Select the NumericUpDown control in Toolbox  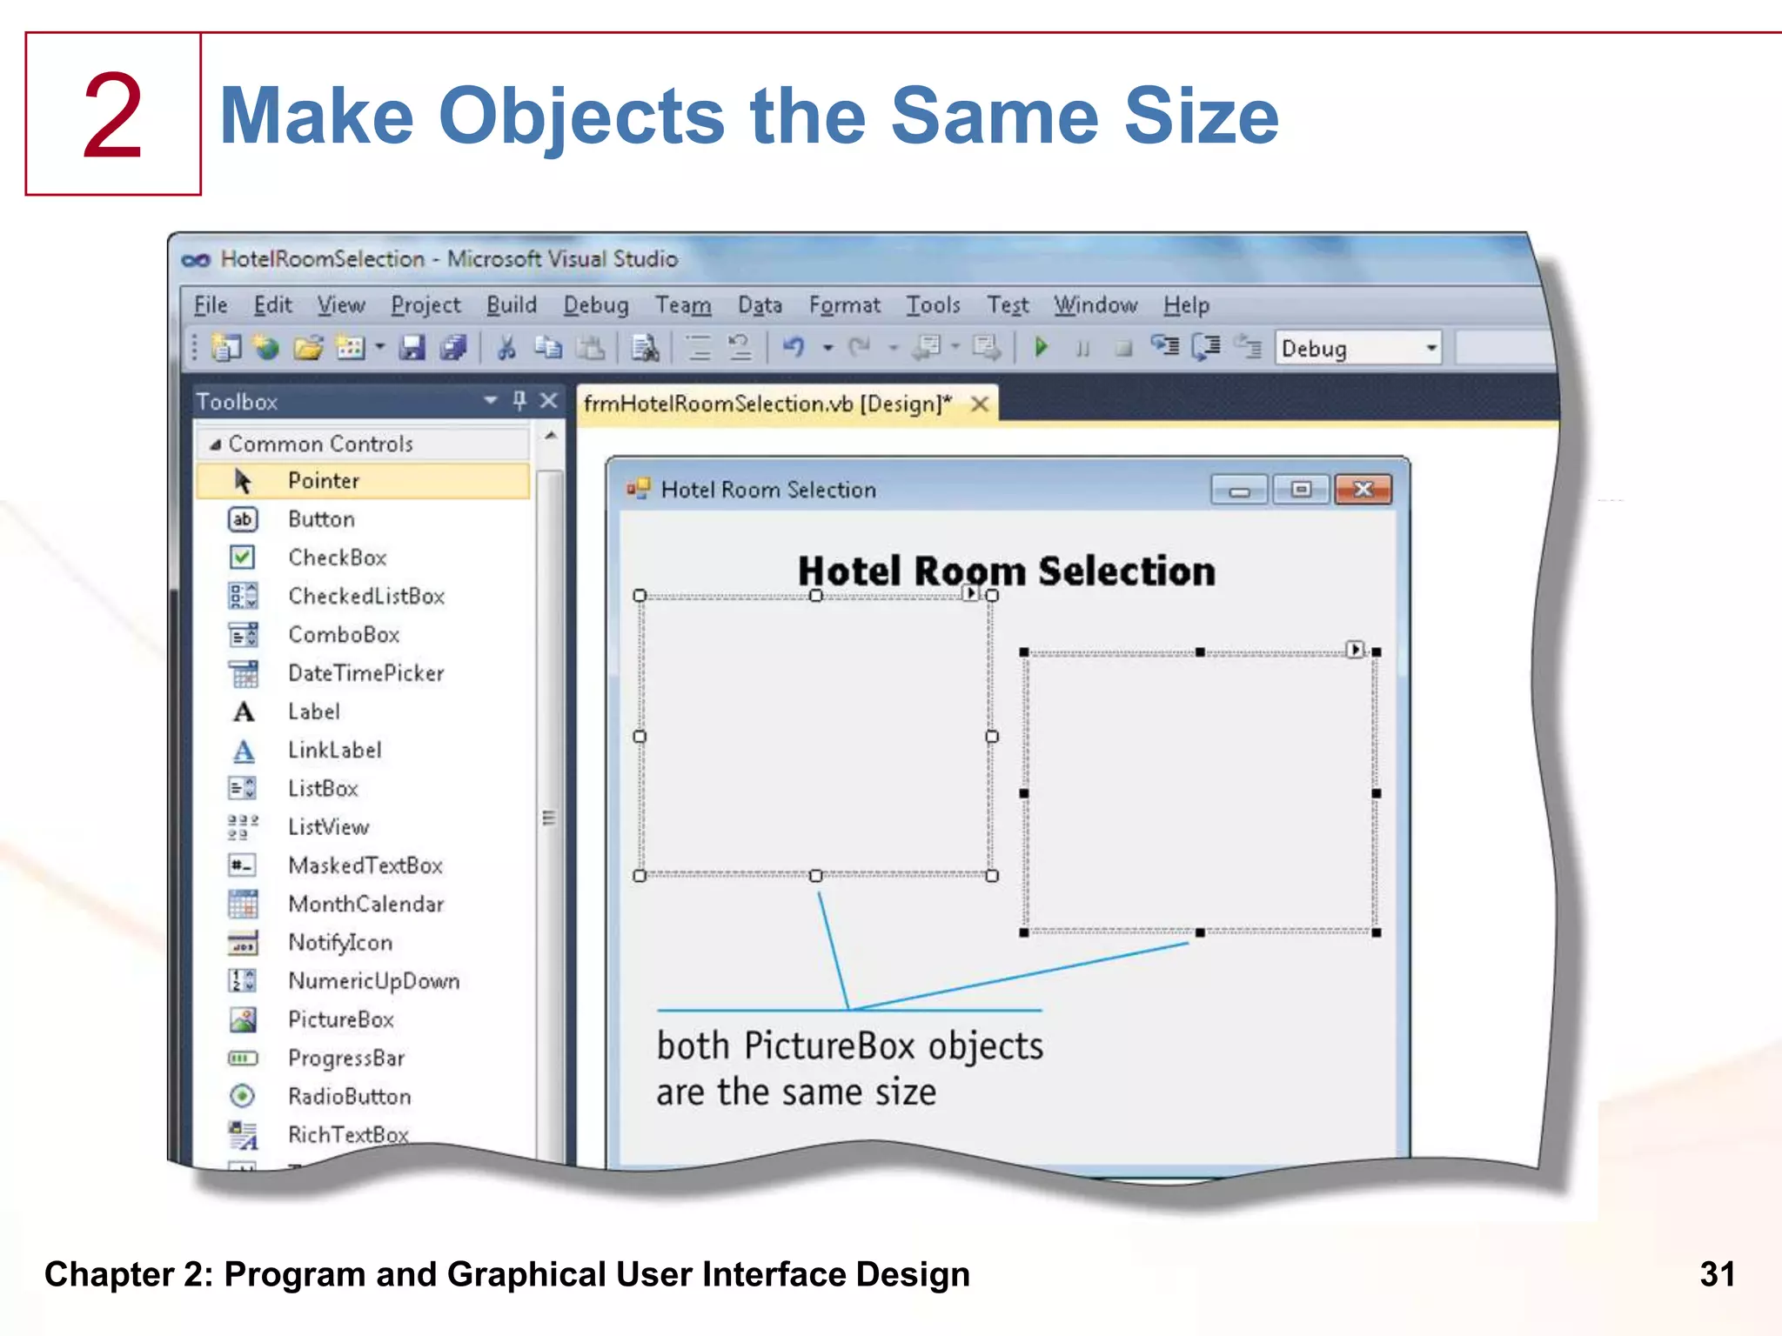click(364, 981)
